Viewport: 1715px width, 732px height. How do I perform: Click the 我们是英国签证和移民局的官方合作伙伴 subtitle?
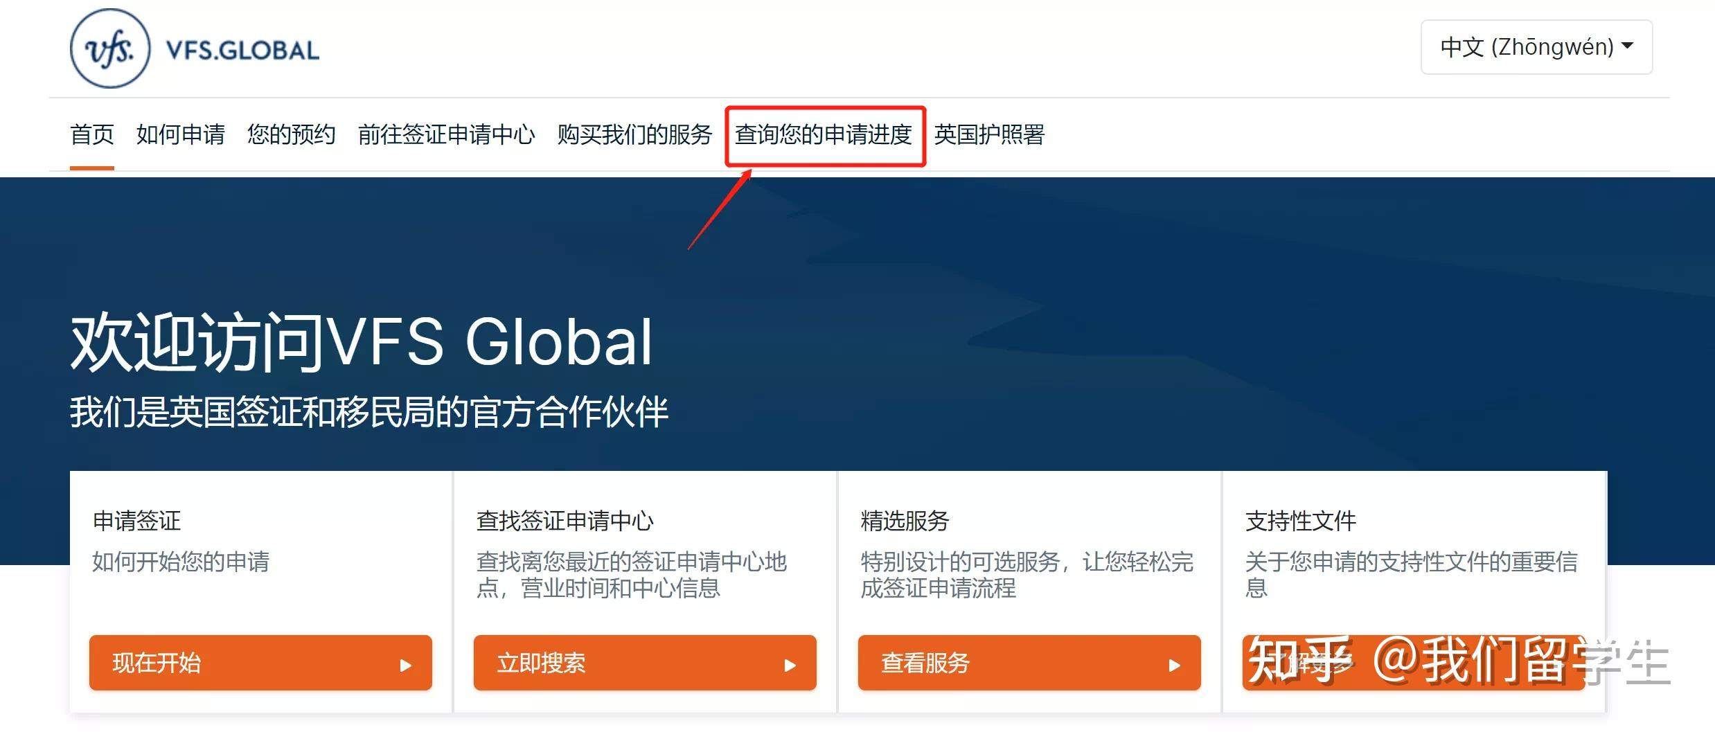pyautogui.click(x=369, y=412)
